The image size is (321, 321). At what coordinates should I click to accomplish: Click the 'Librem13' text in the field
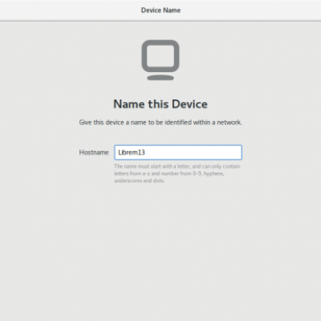(132, 152)
